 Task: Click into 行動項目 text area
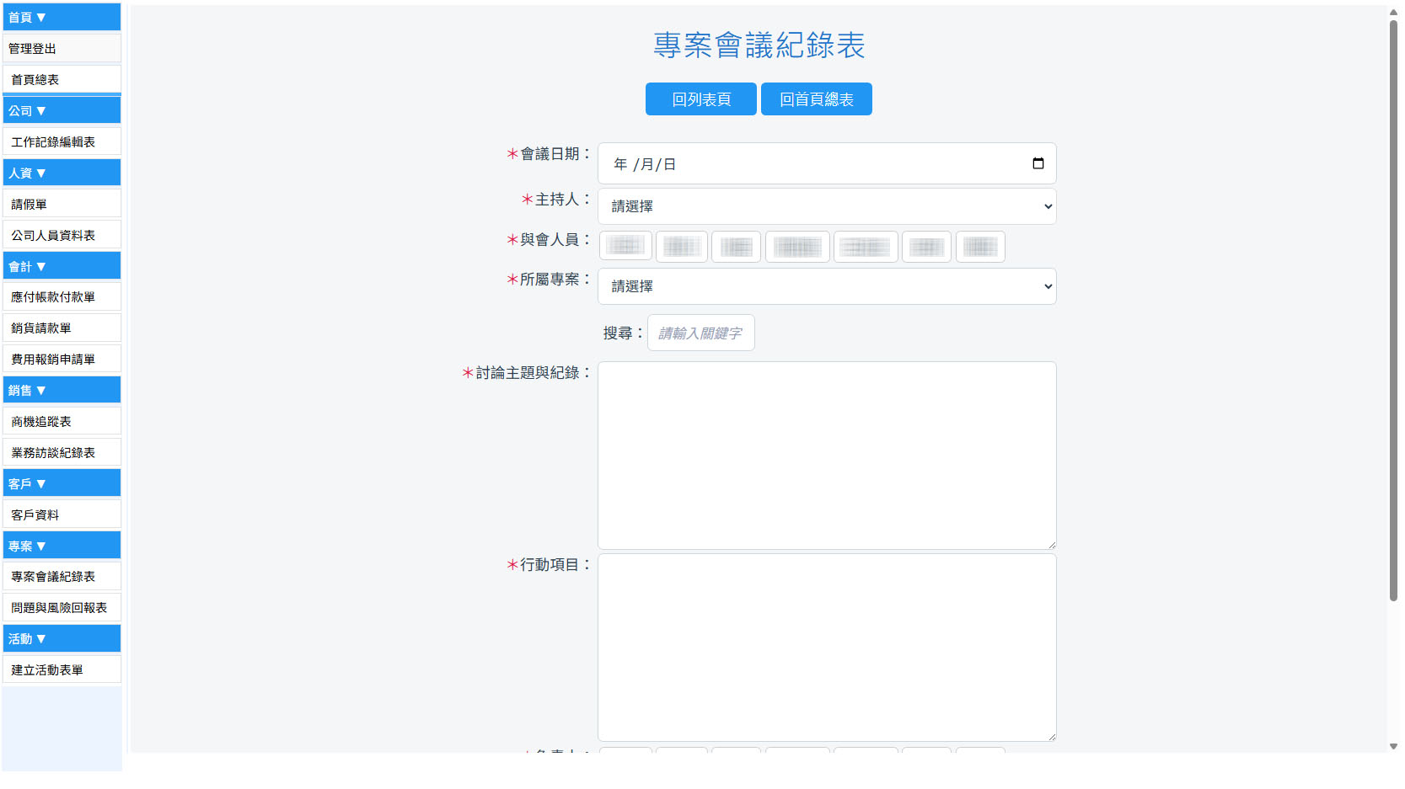(x=827, y=648)
